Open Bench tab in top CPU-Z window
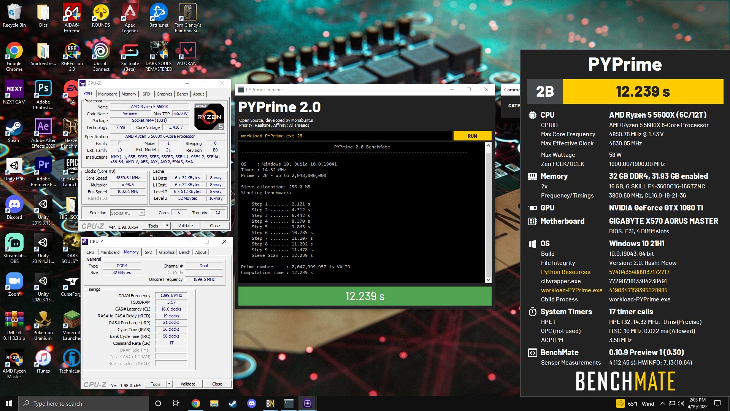Image resolution: width=730 pixels, height=411 pixels. pyautogui.click(x=182, y=94)
